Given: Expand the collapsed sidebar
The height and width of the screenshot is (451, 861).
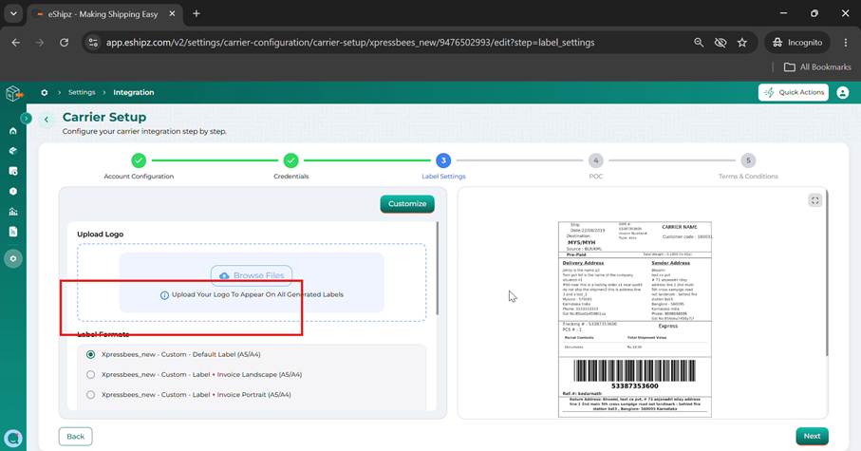Looking at the screenshot, I should 26,118.
